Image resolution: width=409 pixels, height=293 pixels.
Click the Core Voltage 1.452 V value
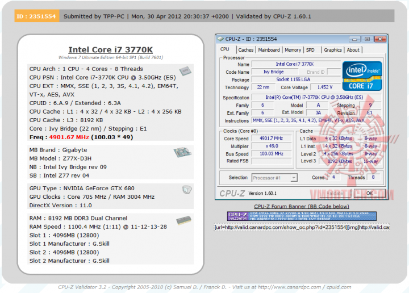pyautogui.click(x=325, y=87)
